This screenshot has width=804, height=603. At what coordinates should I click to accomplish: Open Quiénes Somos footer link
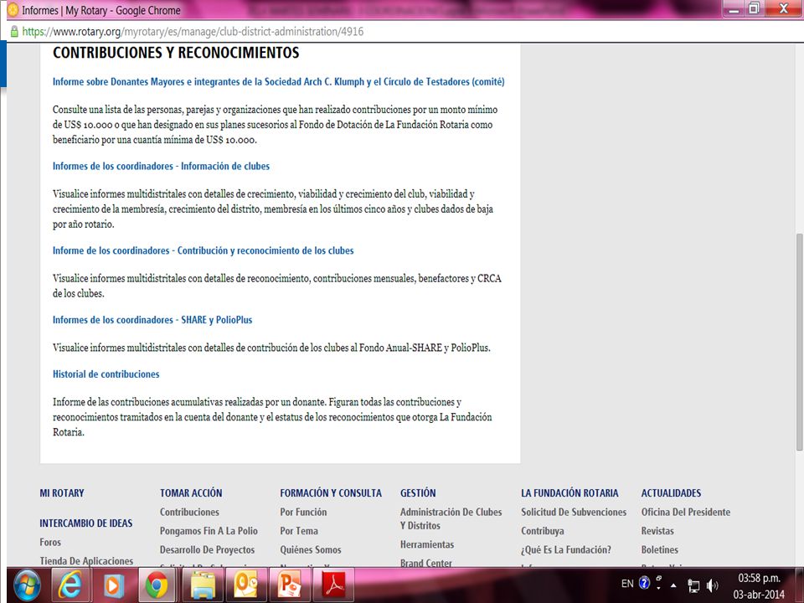tap(311, 550)
